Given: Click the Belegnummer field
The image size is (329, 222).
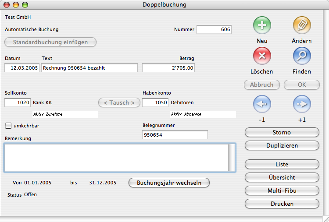Looking at the screenshot, I should click(175, 135).
